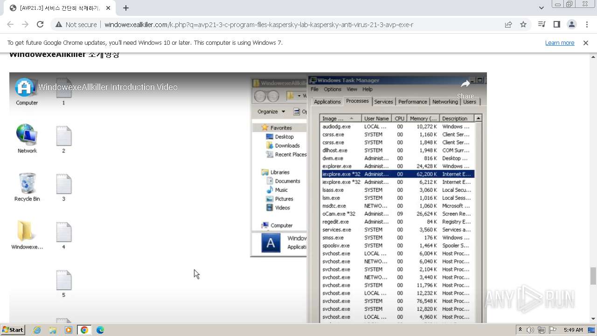
Task: Open Documents library in navigation pane
Action: [283, 181]
